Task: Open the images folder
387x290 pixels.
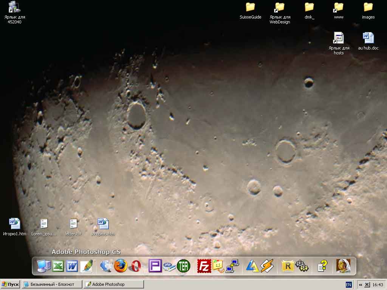Action: click(368, 11)
